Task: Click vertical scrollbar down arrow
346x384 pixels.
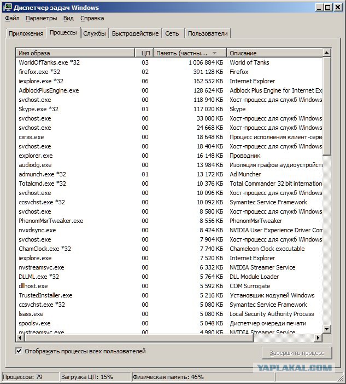Action: 327,329
